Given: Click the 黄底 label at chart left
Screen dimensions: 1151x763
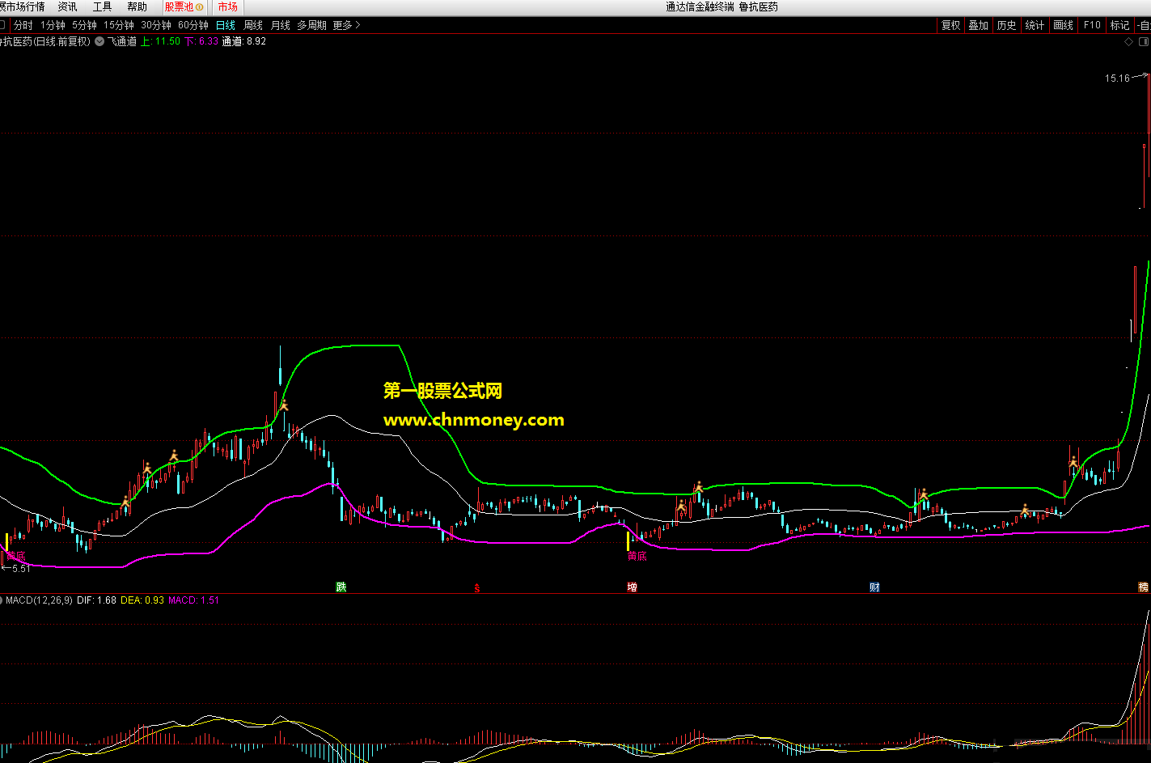Looking at the screenshot, I should point(16,556).
